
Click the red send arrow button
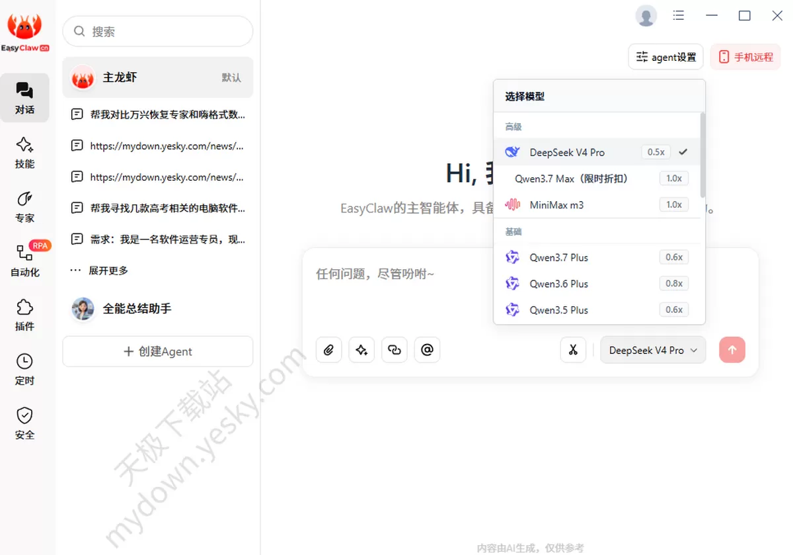pyautogui.click(x=732, y=350)
